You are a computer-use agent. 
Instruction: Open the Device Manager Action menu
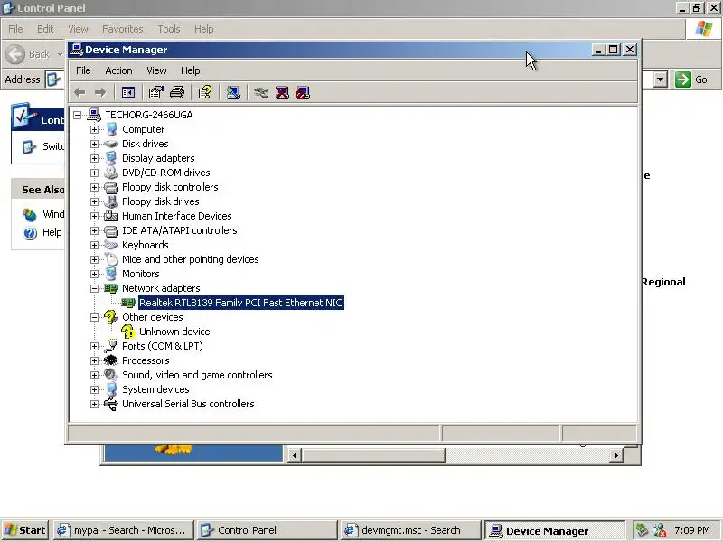(118, 70)
